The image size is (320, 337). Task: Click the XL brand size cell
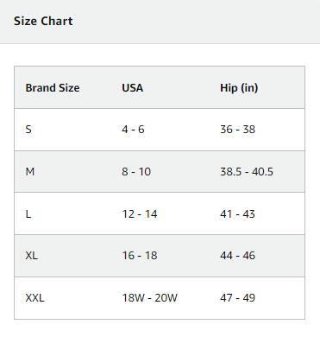32,256
